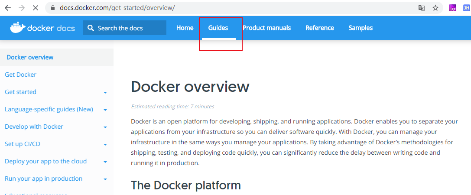
Task: Go back with the browser back arrow
Action: 7,8
